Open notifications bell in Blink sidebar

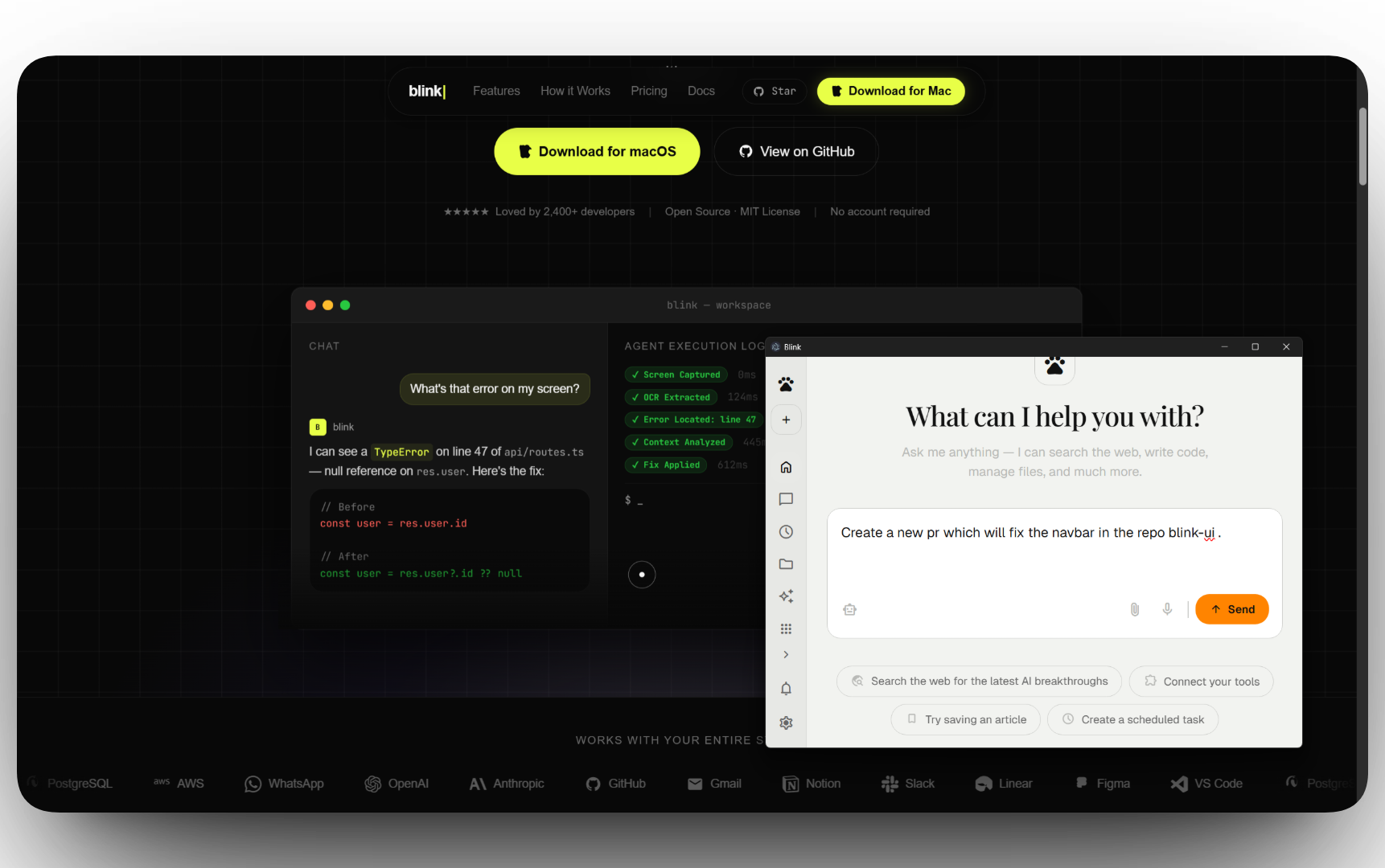[x=786, y=689]
